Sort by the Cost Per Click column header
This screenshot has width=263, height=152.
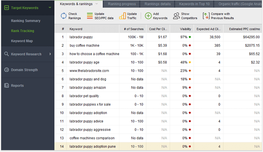tap(158, 29)
